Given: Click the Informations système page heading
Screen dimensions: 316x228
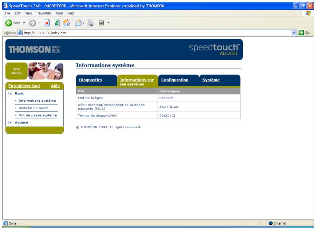Looking at the screenshot, I should (x=105, y=65).
